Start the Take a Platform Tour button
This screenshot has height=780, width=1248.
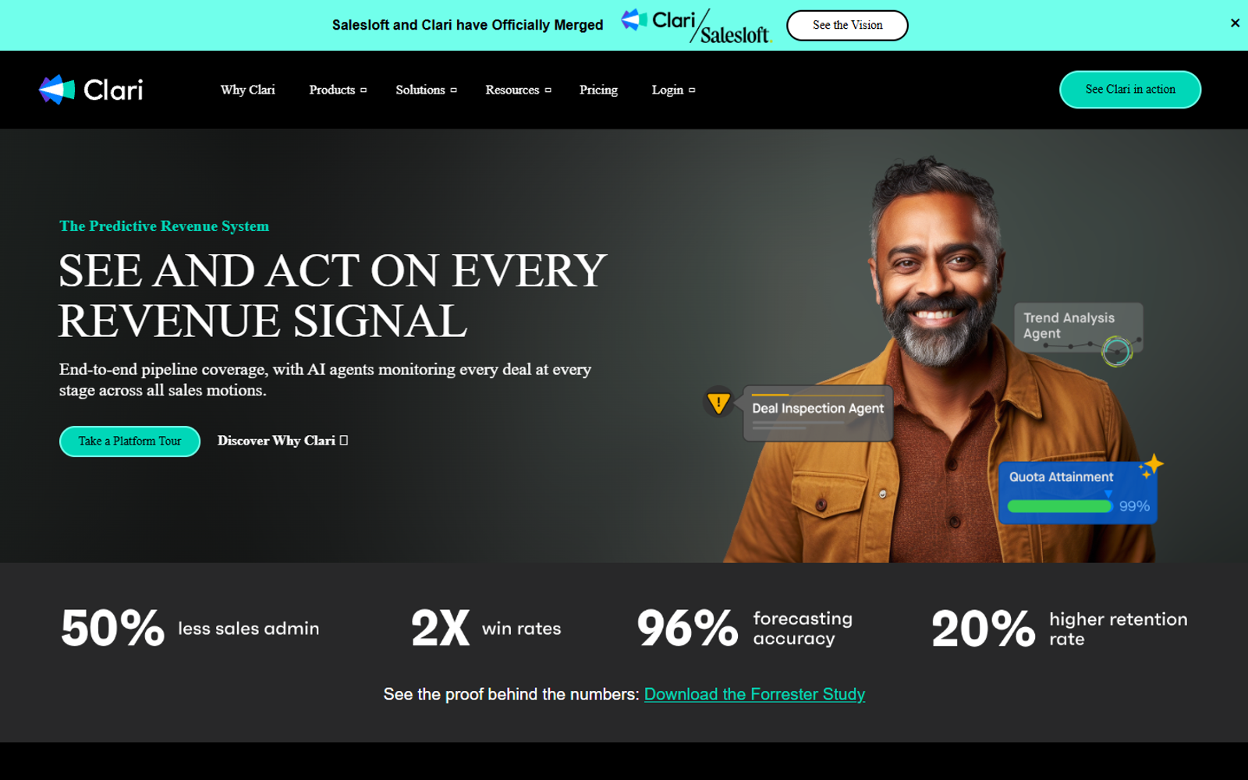coord(129,441)
